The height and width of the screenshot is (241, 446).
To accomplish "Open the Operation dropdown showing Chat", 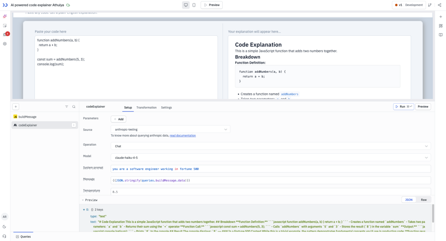I will pyautogui.click(x=271, y=146).
